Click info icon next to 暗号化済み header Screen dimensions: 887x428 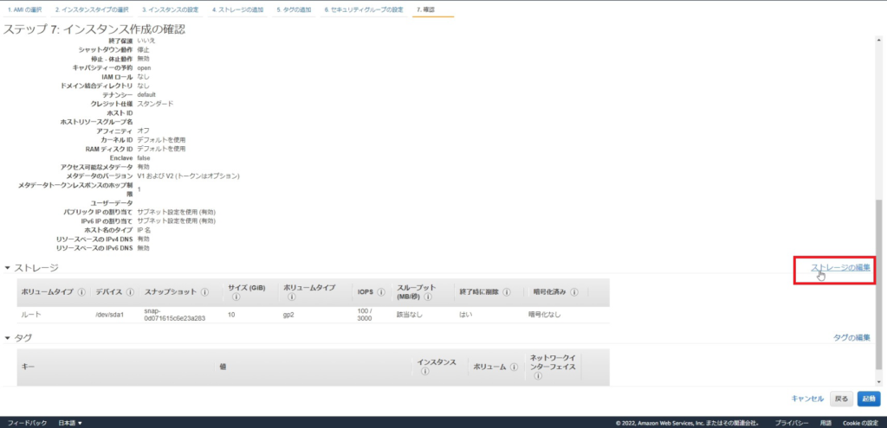pos(574,292)
